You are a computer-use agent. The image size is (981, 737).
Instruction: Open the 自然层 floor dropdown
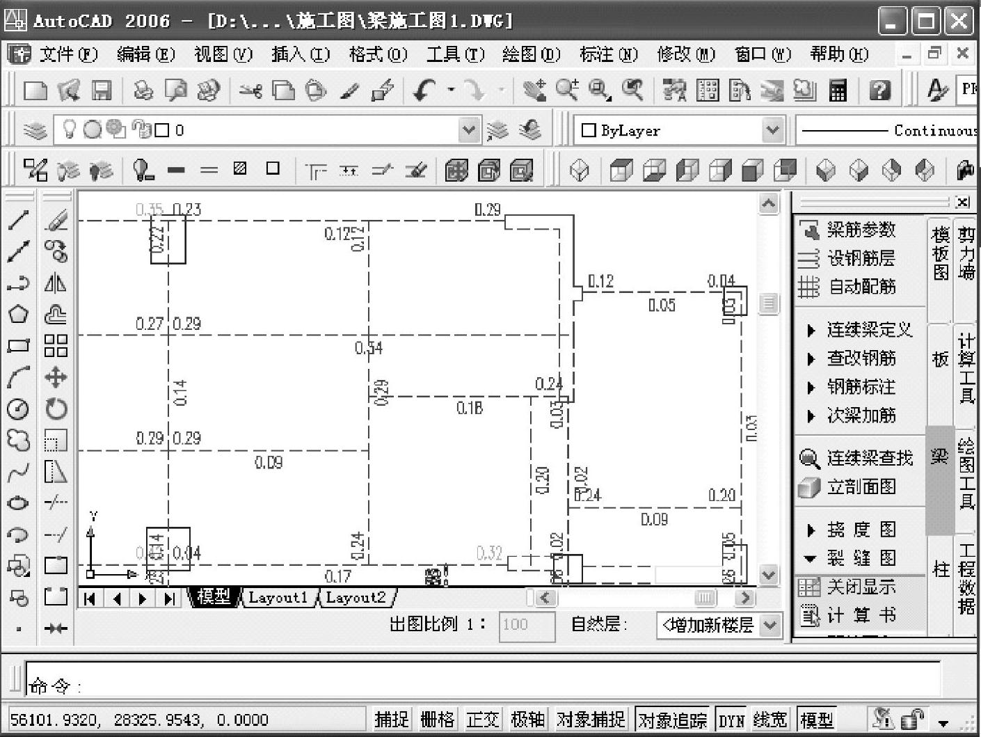click(x=718, y=625)
